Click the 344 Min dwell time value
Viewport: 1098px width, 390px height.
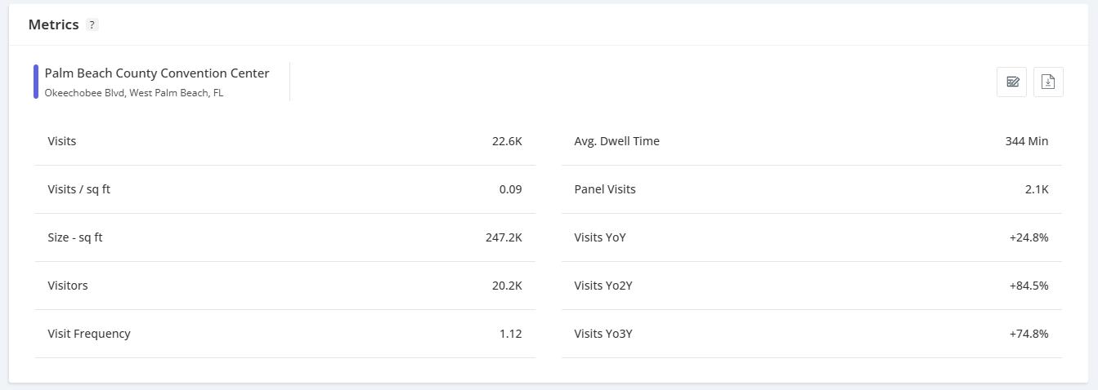[x=1026, y=141]
